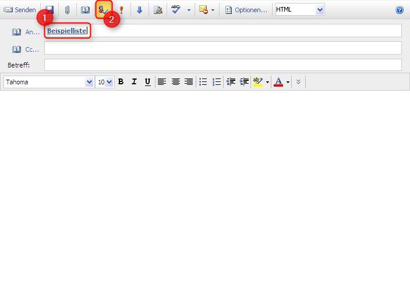
Task: Toggle italic formatting
Action: point(134,82)
